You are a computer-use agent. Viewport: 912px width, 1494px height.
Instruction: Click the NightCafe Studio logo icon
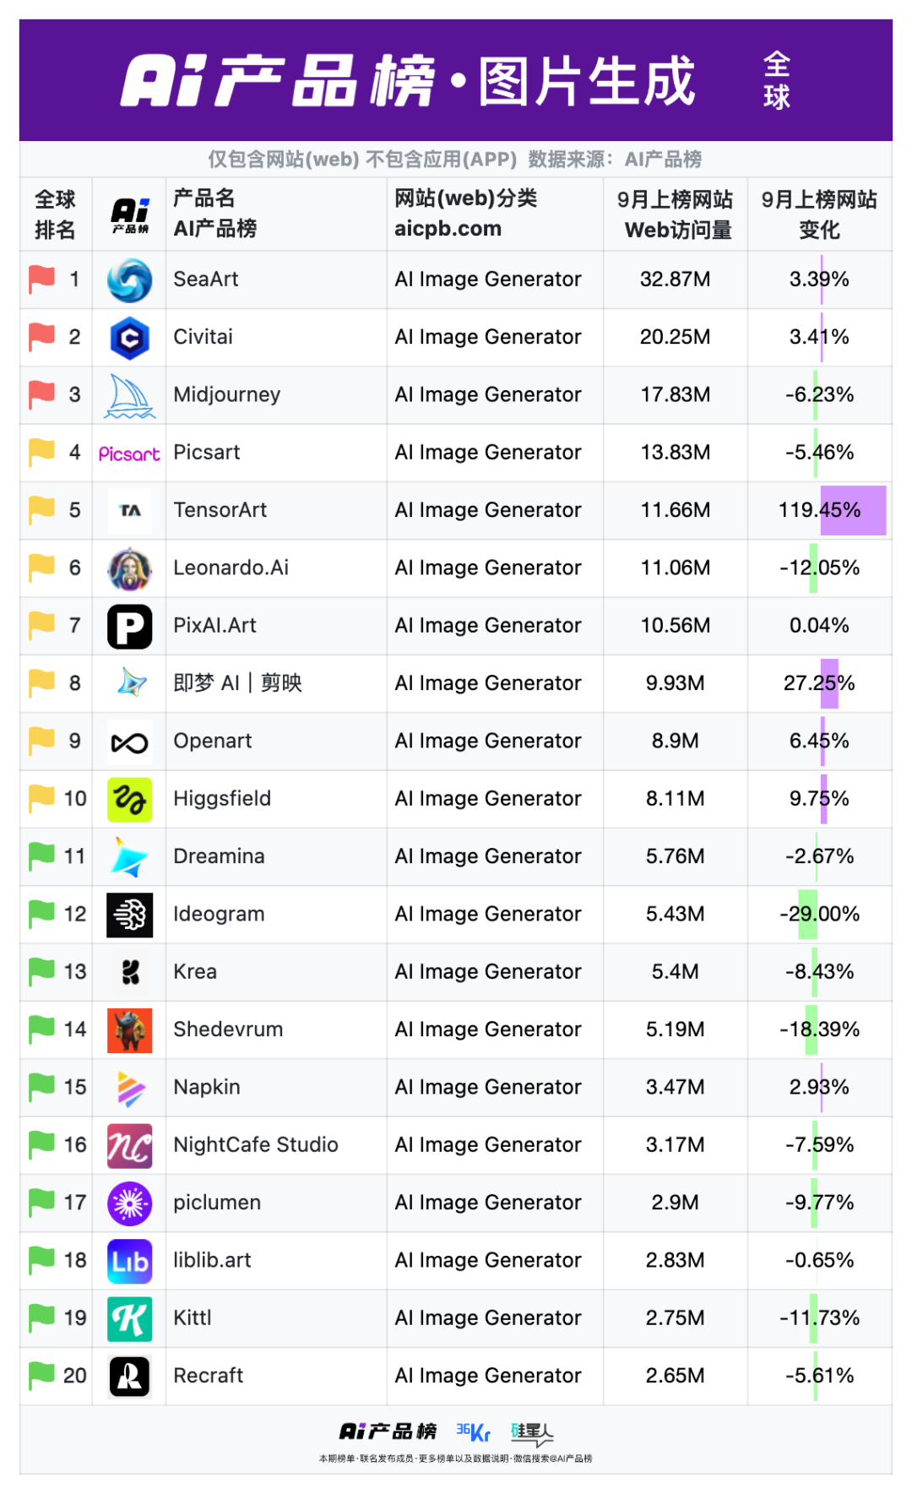[129, 1146]
